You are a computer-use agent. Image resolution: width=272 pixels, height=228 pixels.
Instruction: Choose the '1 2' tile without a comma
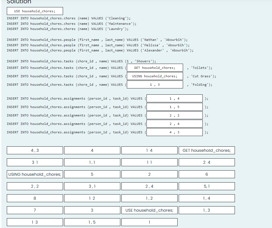(x=92, y=198)
